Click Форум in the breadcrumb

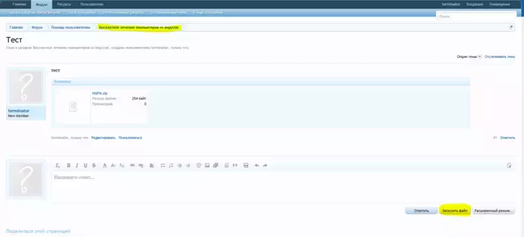pyautogui.click(x=37, y=27)
